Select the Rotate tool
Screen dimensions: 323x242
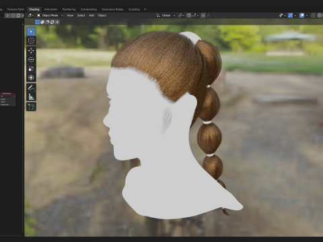coord(31,60)
